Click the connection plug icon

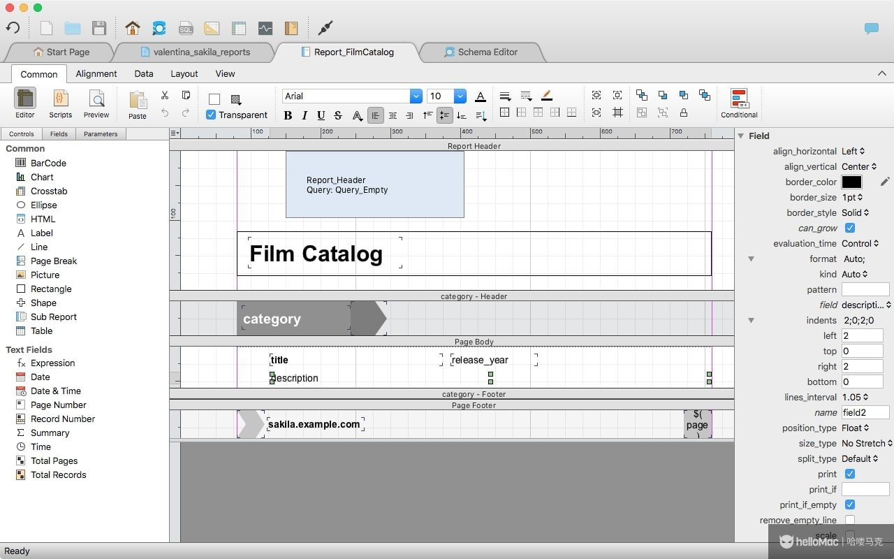pos(325,28)
